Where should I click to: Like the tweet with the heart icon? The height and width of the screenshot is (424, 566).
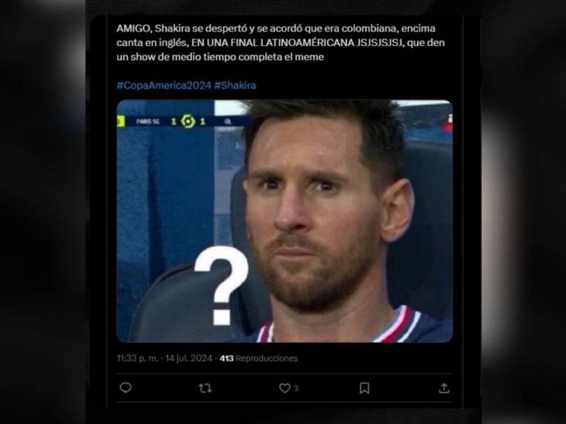tap(284, 388)
